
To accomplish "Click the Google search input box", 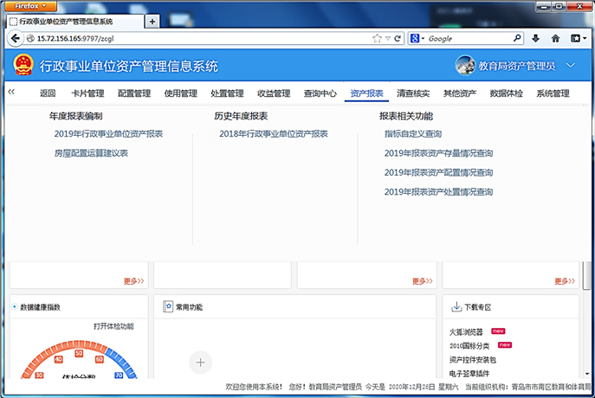I will pyautogui.click(x=469, y=38).
